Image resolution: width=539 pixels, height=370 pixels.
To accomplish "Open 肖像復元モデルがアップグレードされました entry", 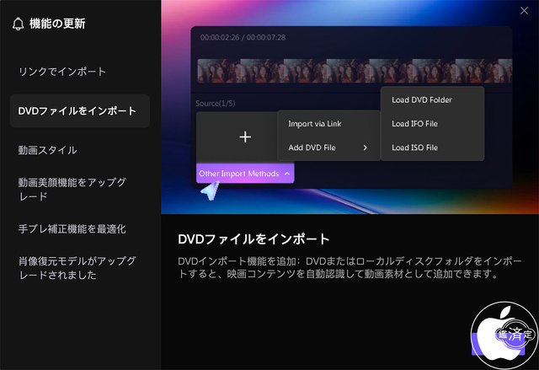I will (77, 267).
